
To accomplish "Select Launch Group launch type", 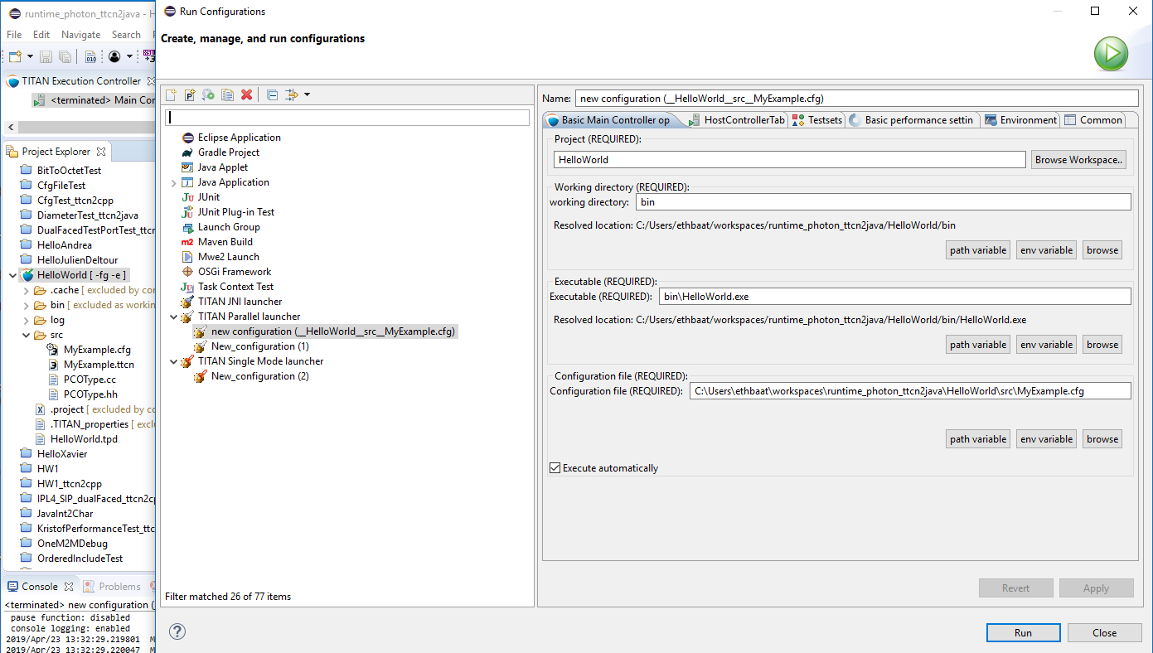I will point(220,227).
